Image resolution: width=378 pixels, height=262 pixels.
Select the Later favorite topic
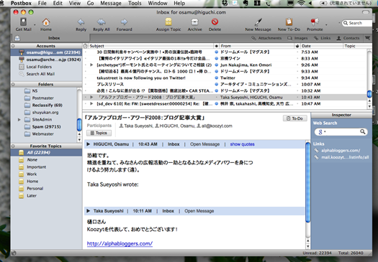click(x=32, y=196)
